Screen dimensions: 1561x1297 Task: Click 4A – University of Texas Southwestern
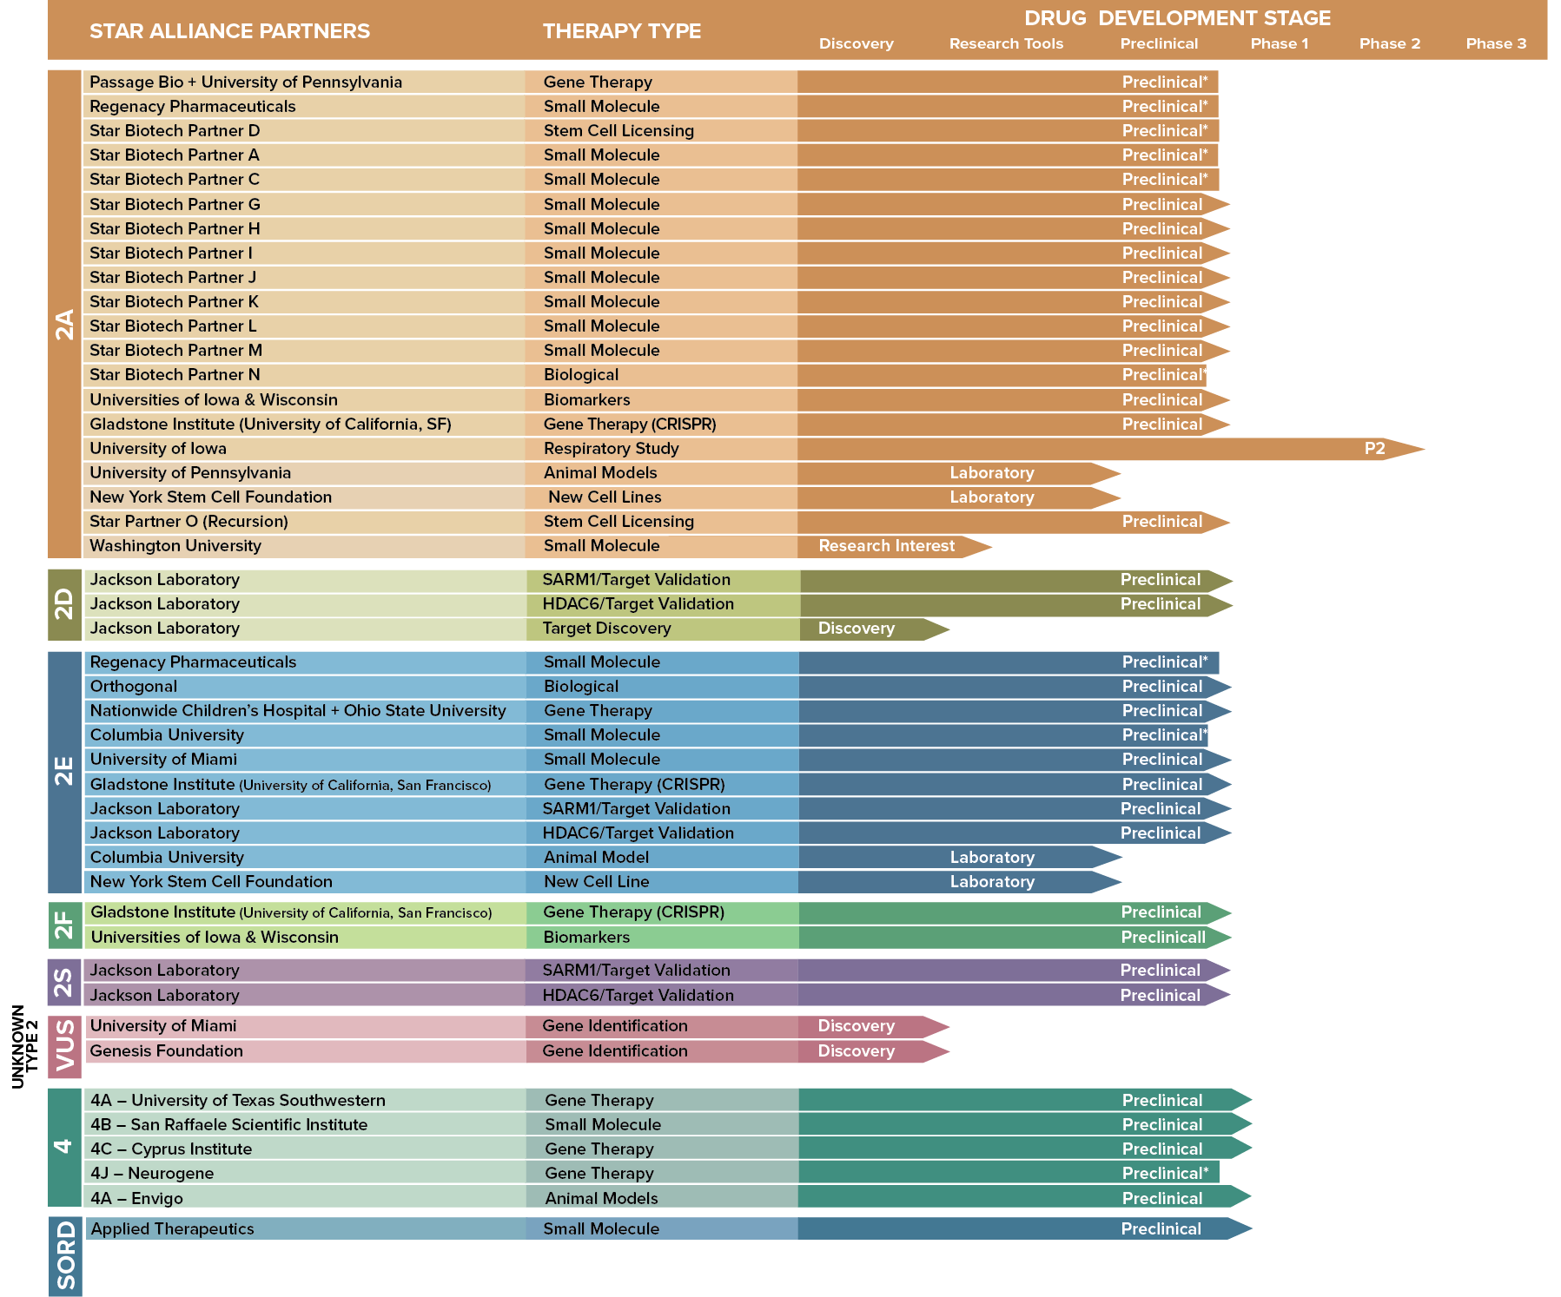point(238,1101)
